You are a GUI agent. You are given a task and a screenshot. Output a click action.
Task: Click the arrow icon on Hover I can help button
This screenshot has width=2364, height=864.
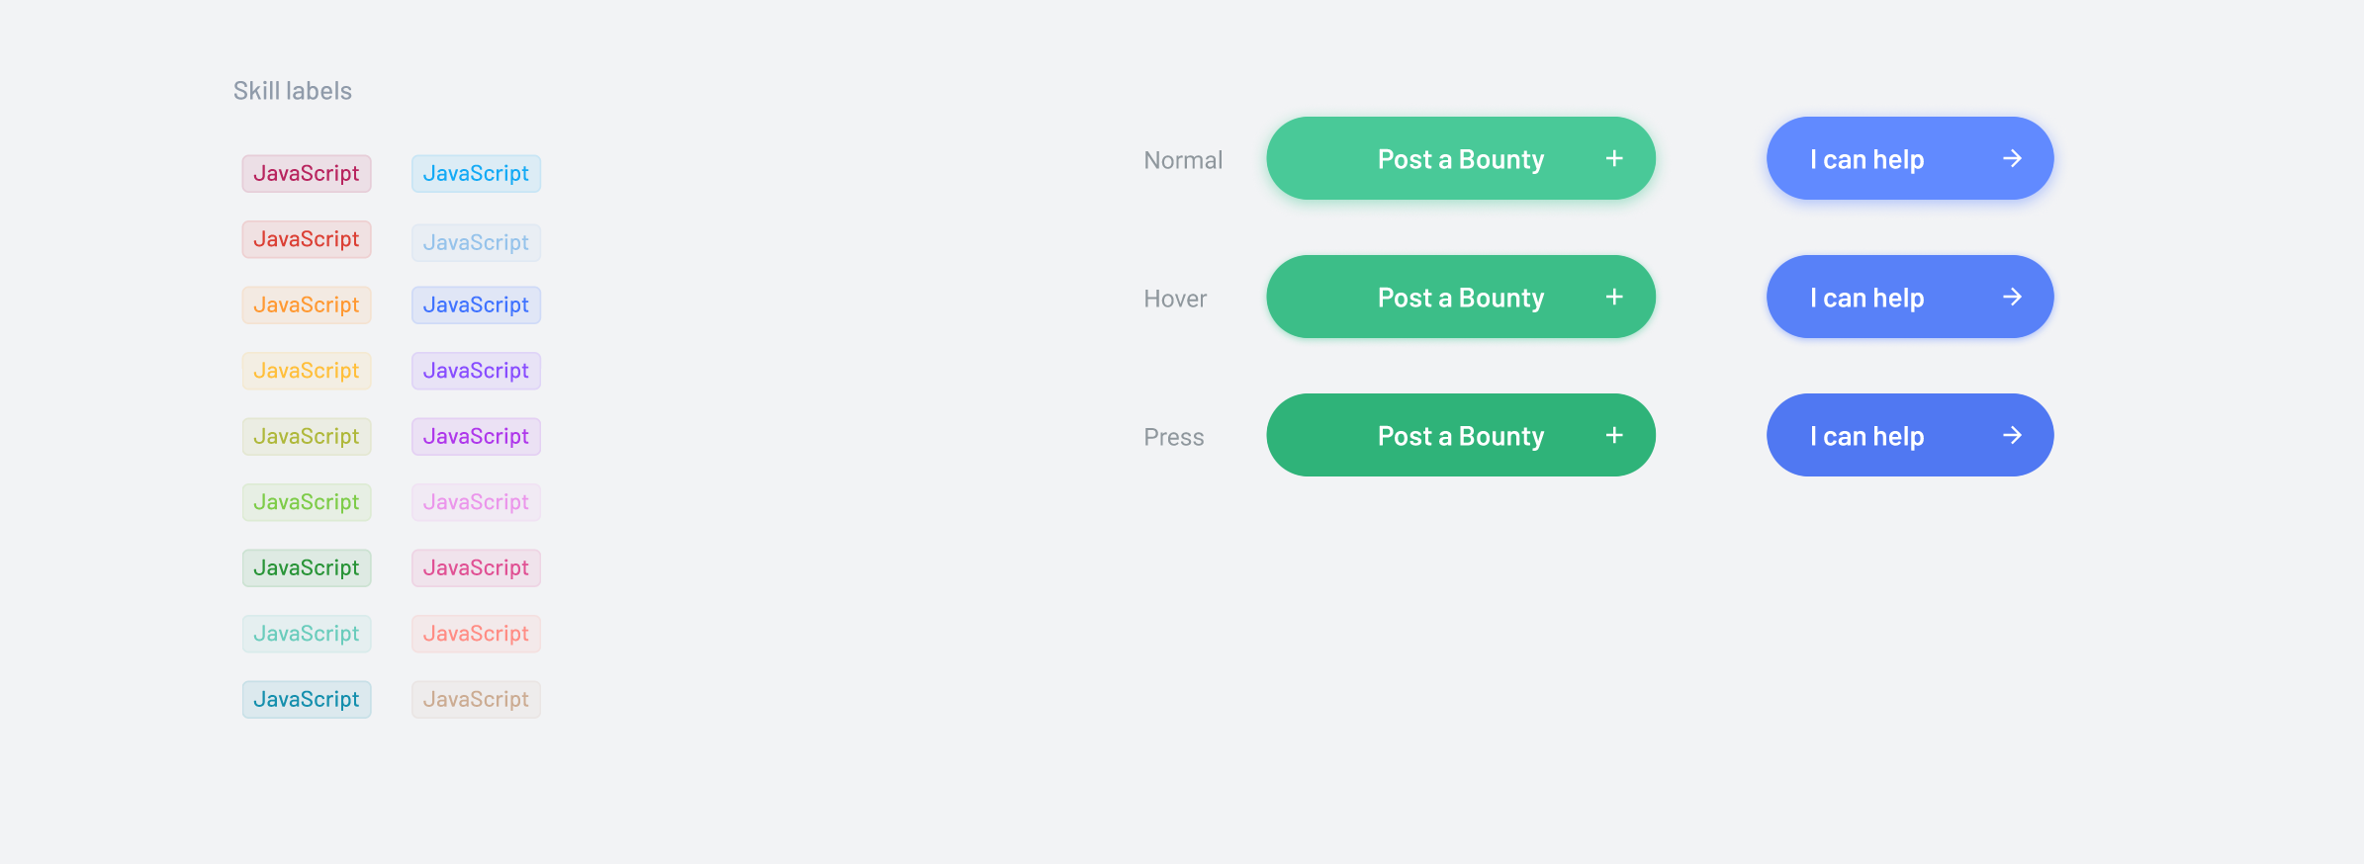(x=2014, y=297)
